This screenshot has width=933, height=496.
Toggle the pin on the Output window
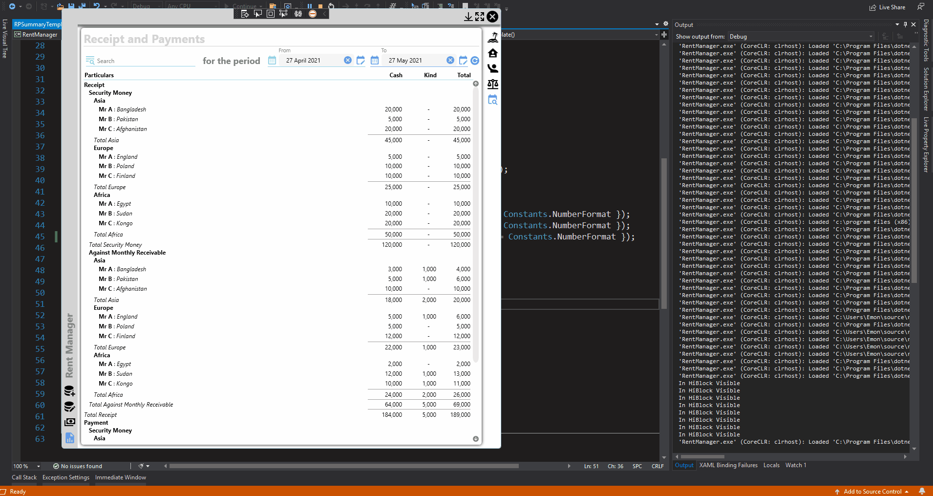[x=905, y=24]
